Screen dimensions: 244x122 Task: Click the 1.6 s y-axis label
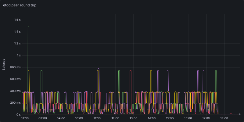18,20
